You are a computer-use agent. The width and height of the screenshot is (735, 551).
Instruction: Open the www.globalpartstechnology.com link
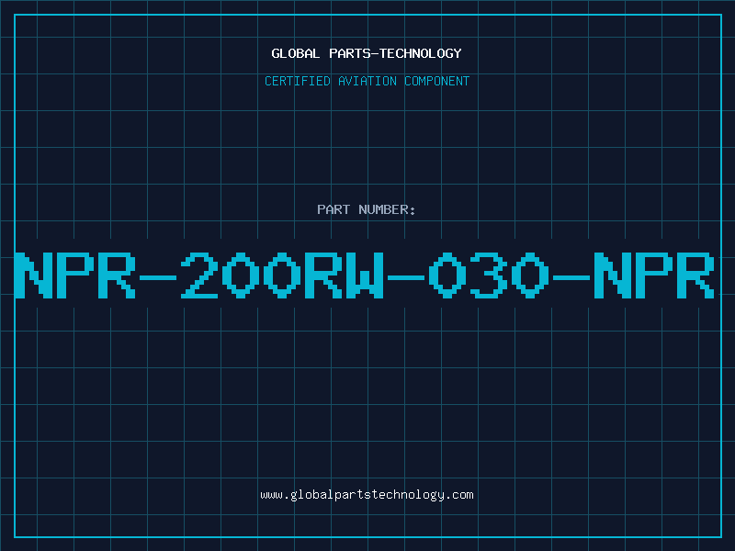tap(367, 495)
